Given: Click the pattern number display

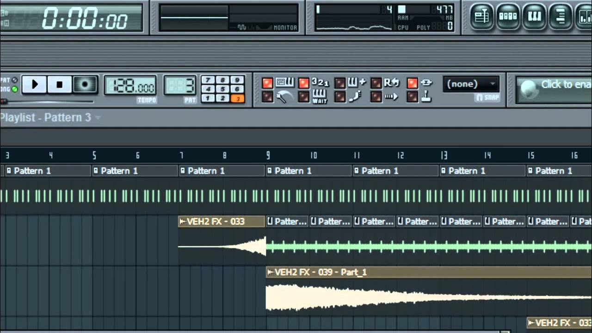Looking at the screenshot, I should [x=180, y=86].
